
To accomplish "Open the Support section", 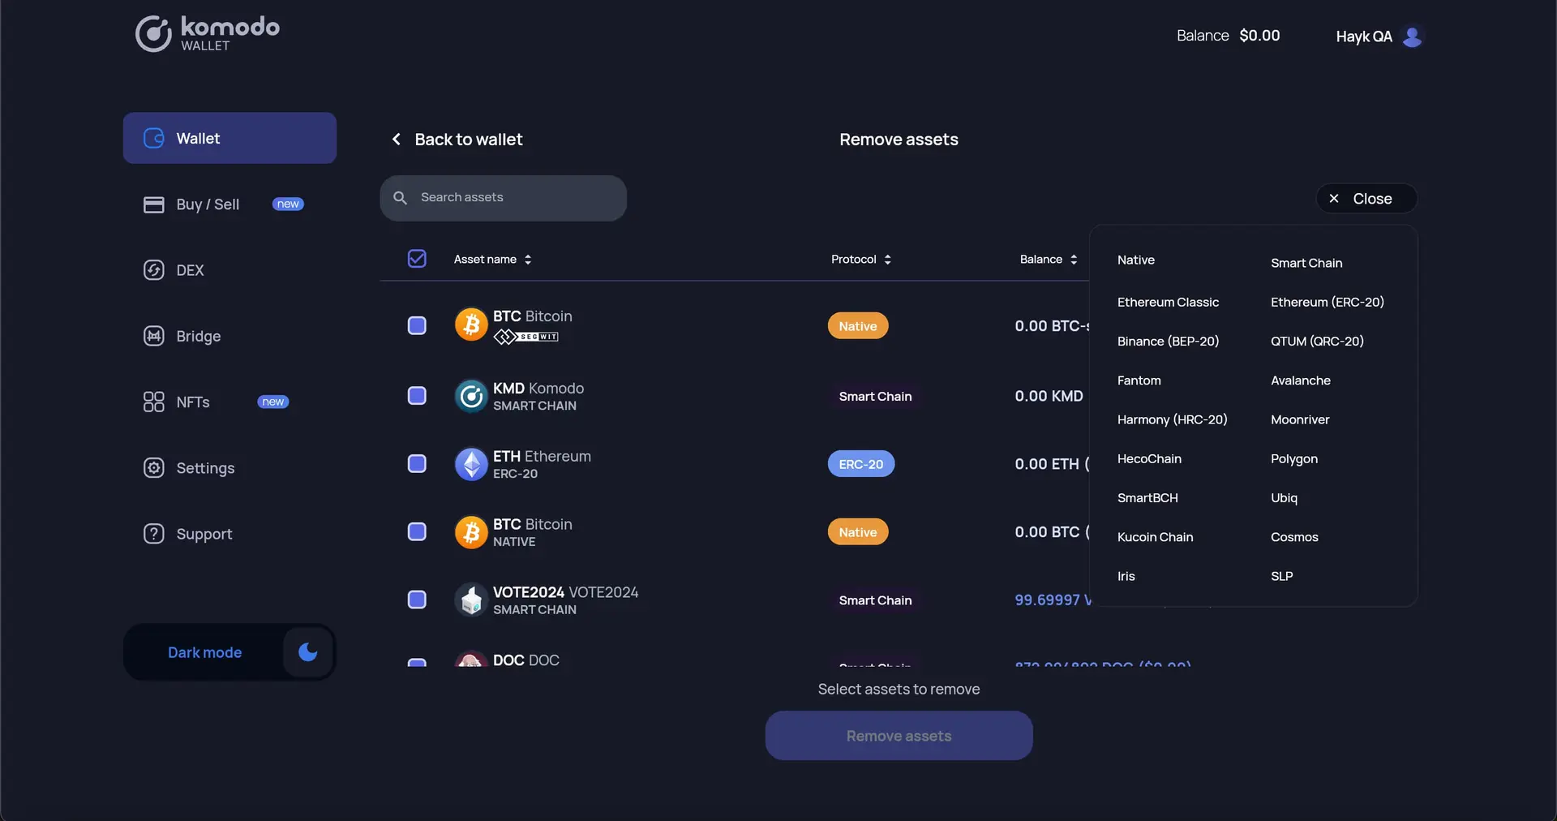I will [x=205, y=533].
